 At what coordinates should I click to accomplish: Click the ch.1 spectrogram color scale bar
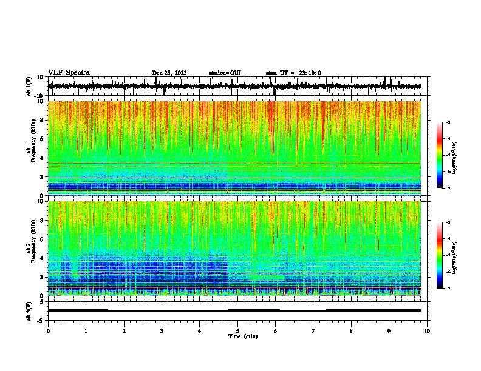point(440,155)
